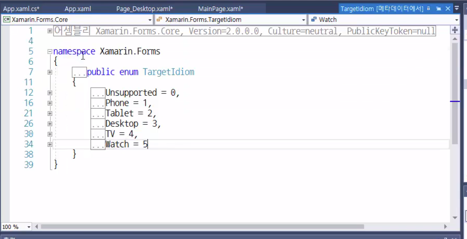Collapse the namespace Xamarin.Forms block
The height and width of the screenshot is (239, 467).
point(50,52)
